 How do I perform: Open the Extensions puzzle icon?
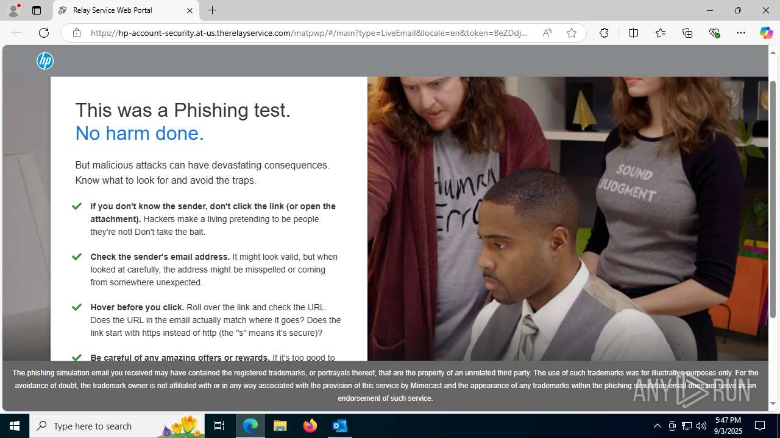604,33
